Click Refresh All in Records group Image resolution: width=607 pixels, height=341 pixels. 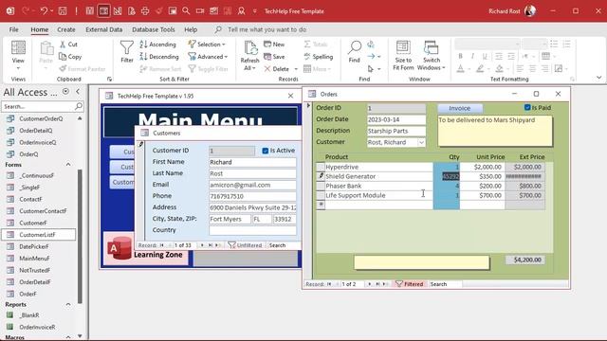coord(249,56)
